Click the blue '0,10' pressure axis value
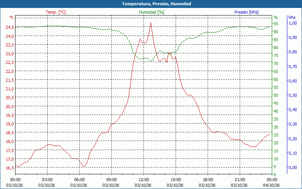The image size is (302, 189). pos(293,153)
